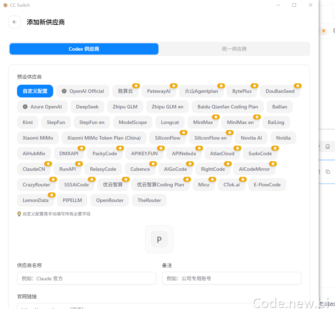Pick the Zhipu GLM preset
335x309 pixels.
coord(125,107)
